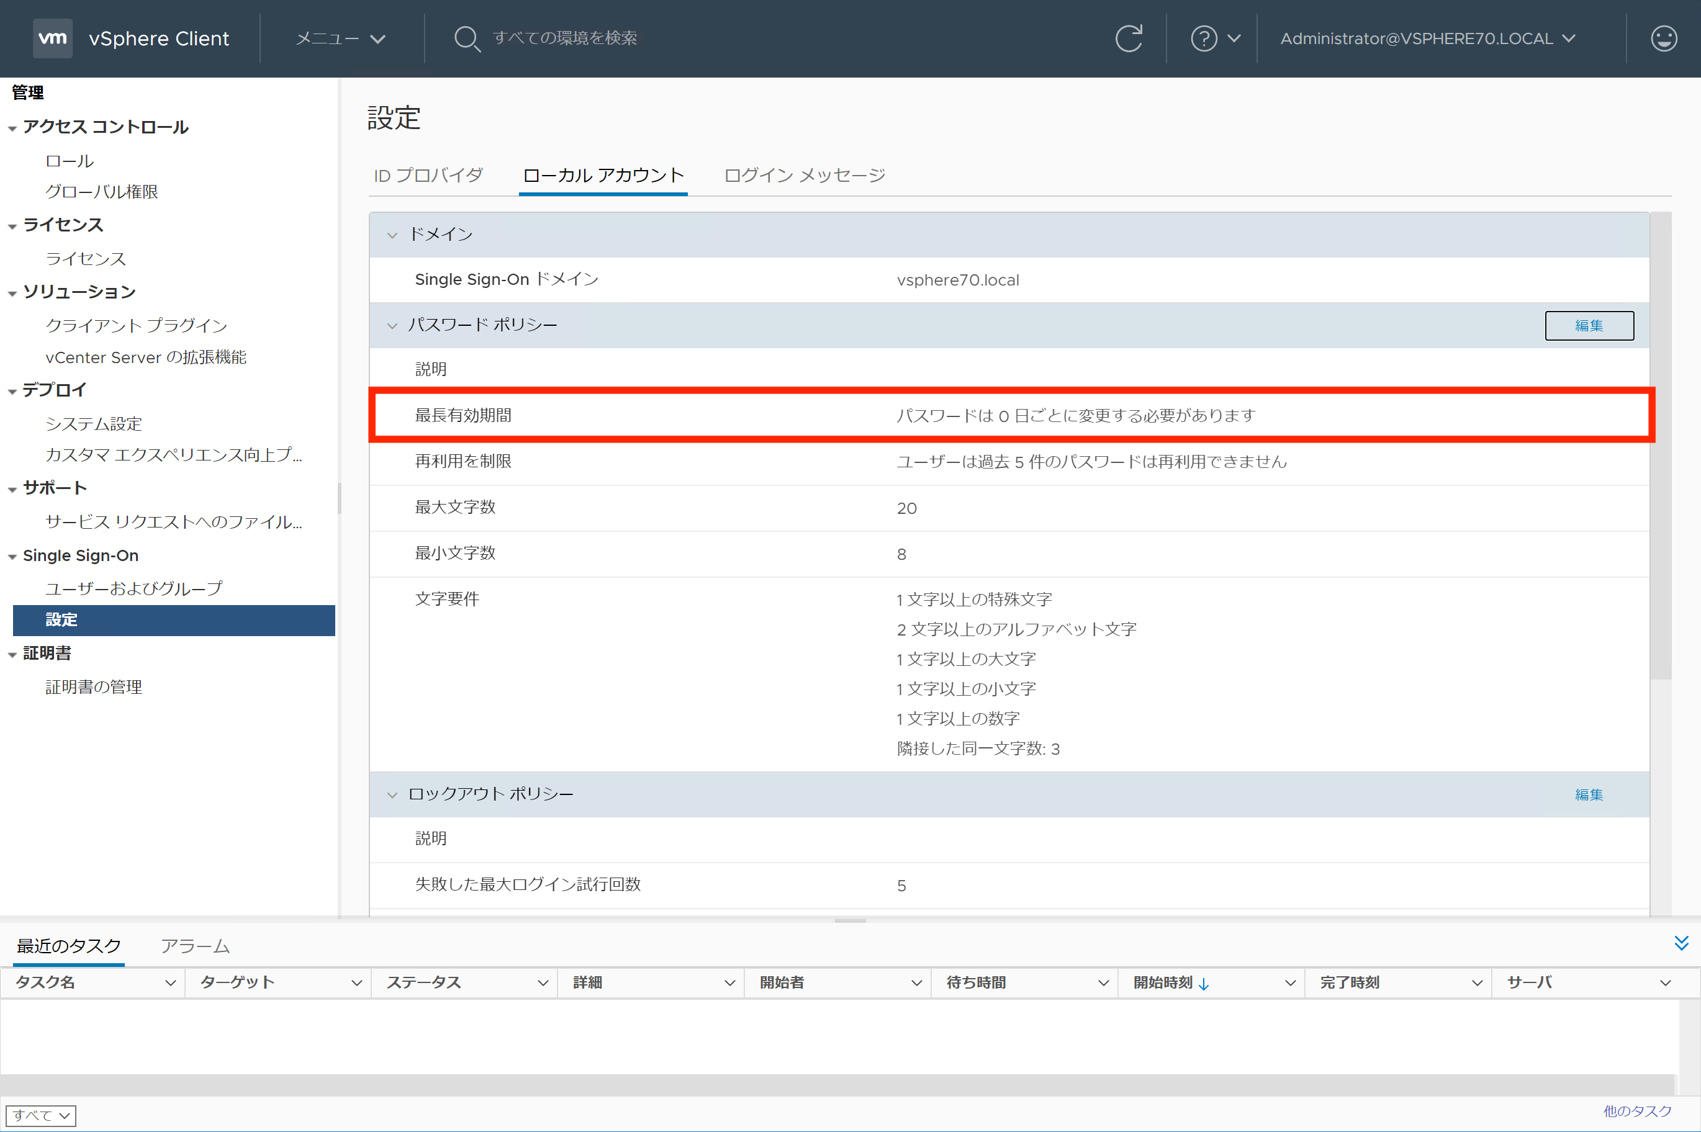Click the VMware vm logo icon
Image resolution: width=1701 pixels, height=1132 pixels.
coord(53,38)
